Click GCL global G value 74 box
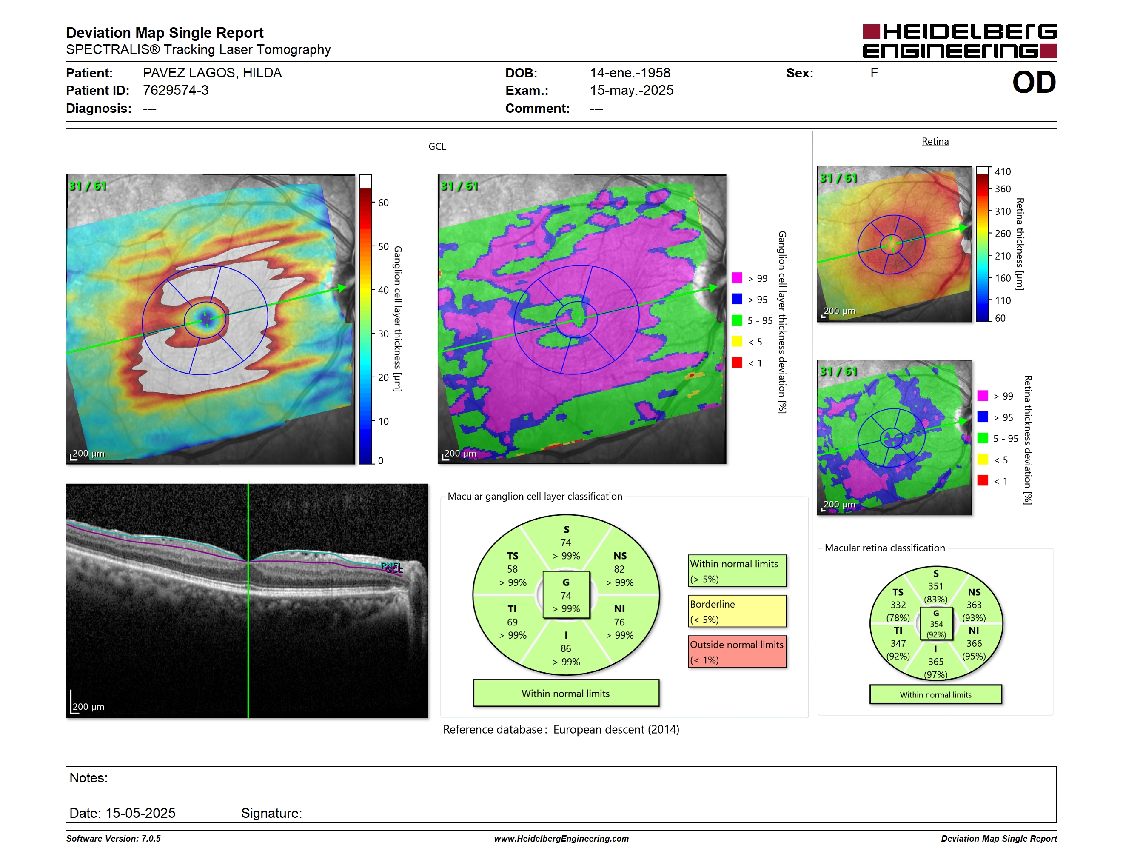The height and width of the screenshot is (868, 1123). [566, 595]
